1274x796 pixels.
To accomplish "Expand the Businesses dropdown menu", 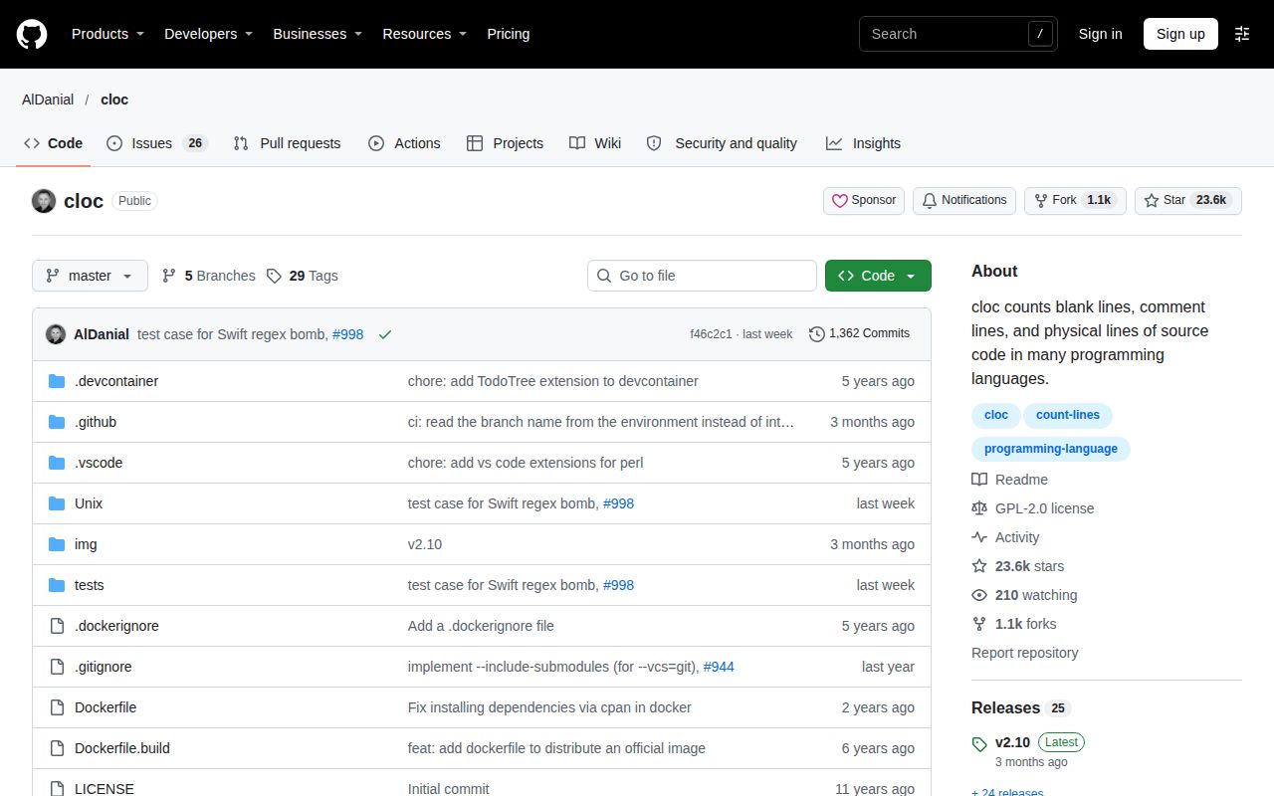I will pyautogui.click(x=318, y=34).
